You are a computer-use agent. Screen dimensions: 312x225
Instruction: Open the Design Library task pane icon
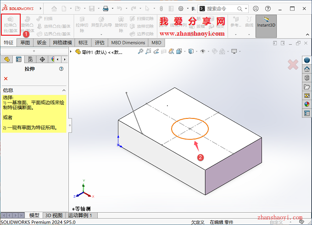point(307,78)
